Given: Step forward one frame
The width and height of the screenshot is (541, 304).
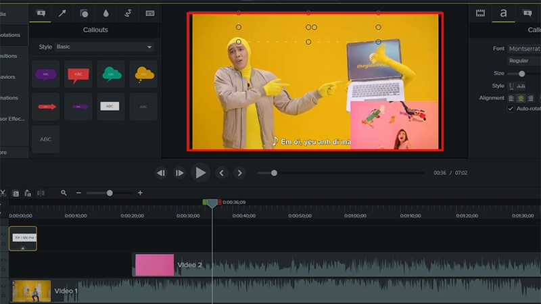Looking at the screenshot, I should coord(179,173).
